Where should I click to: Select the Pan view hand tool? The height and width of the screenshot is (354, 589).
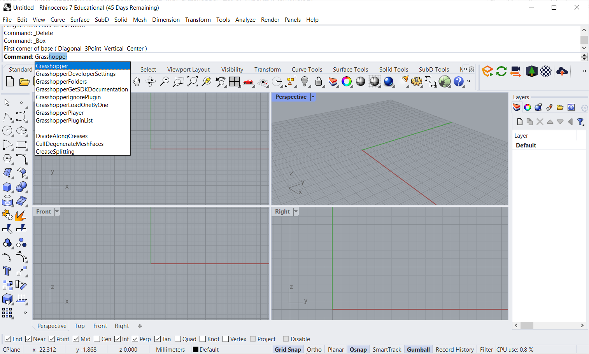click(136, 82)
